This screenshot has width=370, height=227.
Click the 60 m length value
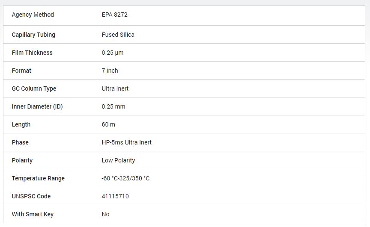(108, 124)
